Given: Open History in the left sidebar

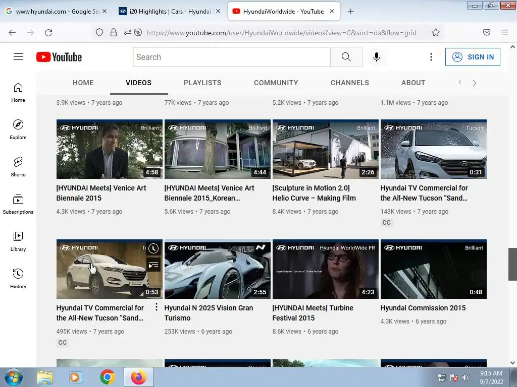Looking at the screenshot, I should [x=18, y=279].
